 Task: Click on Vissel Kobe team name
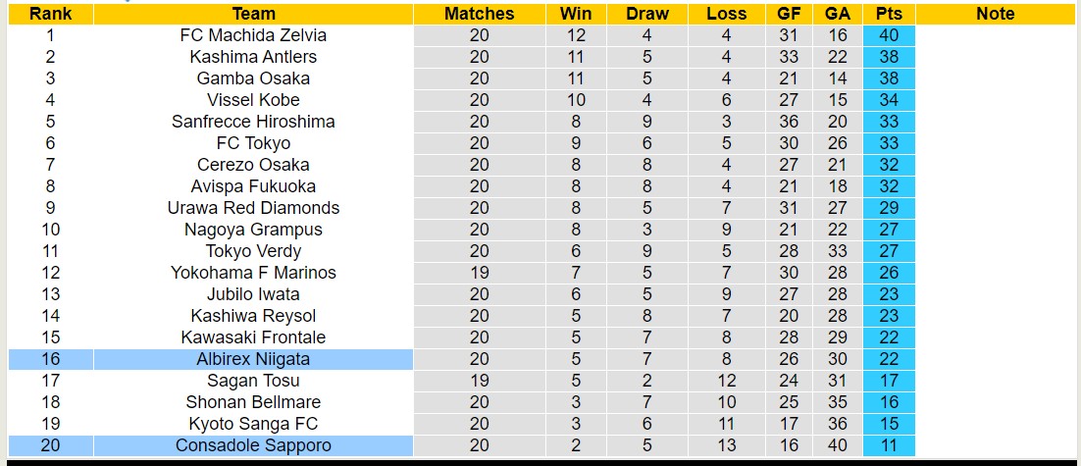tap(254, 100)
